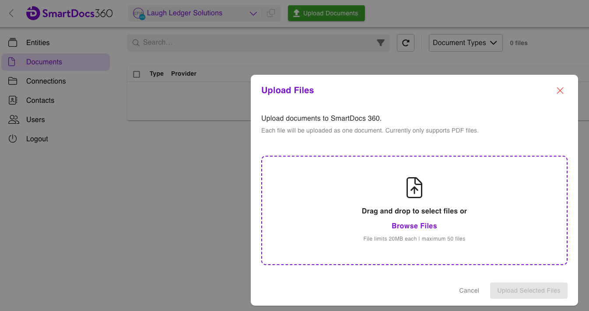
Task: Open the Connections folder icon
Action: point(13,81)
